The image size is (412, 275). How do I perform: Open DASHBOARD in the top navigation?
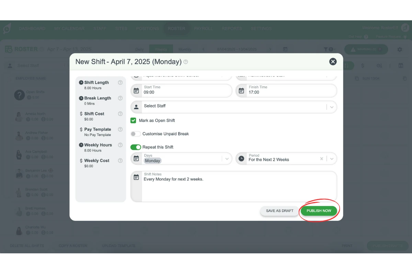tap(32, 29)
